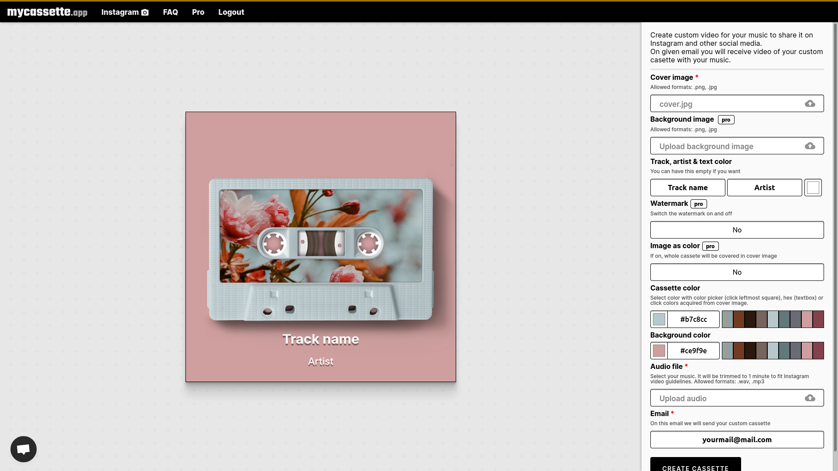Open the chat bubble in bottom corner
The image size is (838, 471).
23,449
